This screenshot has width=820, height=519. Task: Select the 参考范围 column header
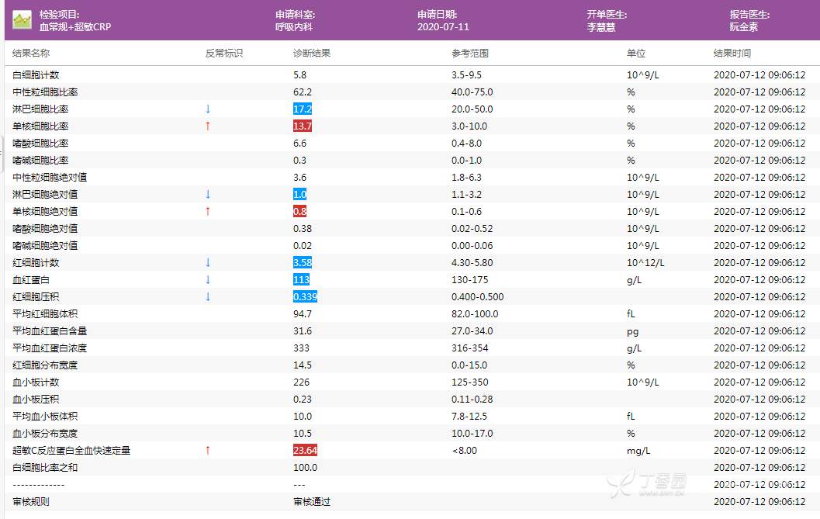coord(470,54)
